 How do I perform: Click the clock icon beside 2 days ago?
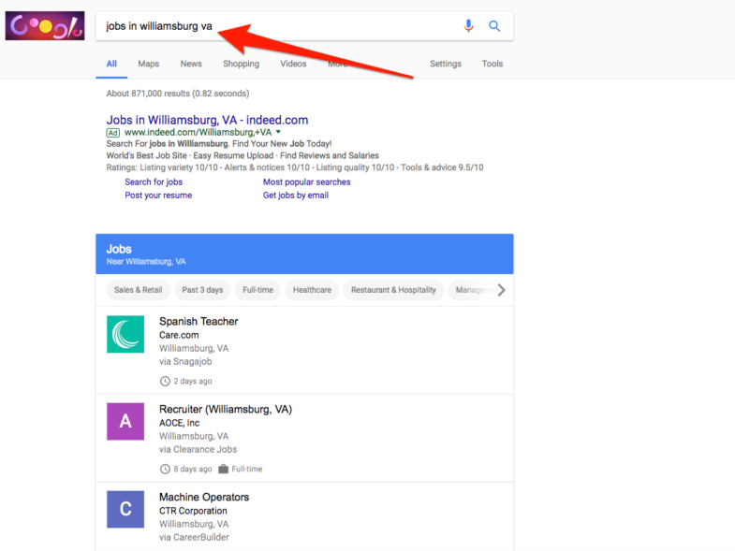click(165, 381)
